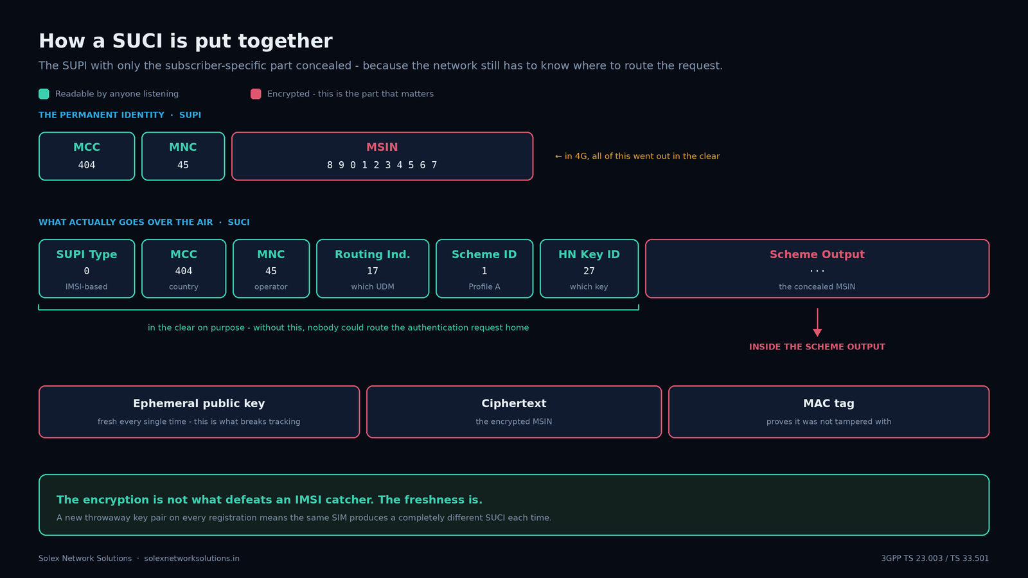This screenshot has width=1028, height=578.
Task: Click the orange '4G, all of this went out' note
Action: 637,156
